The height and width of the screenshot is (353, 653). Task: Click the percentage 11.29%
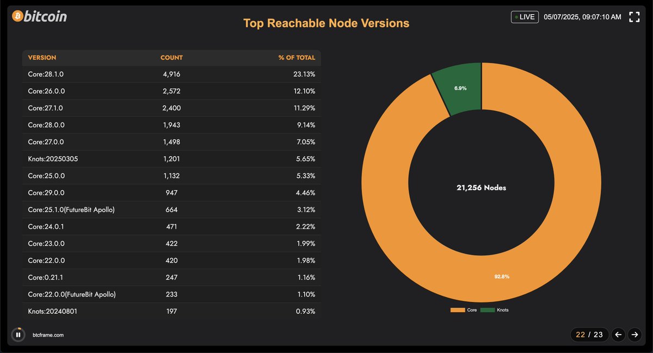click(x=305, y=108)
